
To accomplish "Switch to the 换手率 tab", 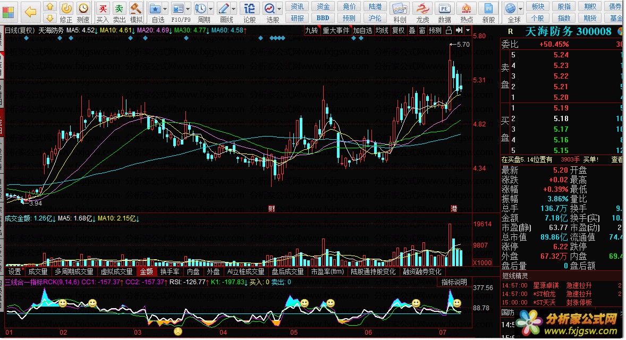I will click(x=170, y=272).
